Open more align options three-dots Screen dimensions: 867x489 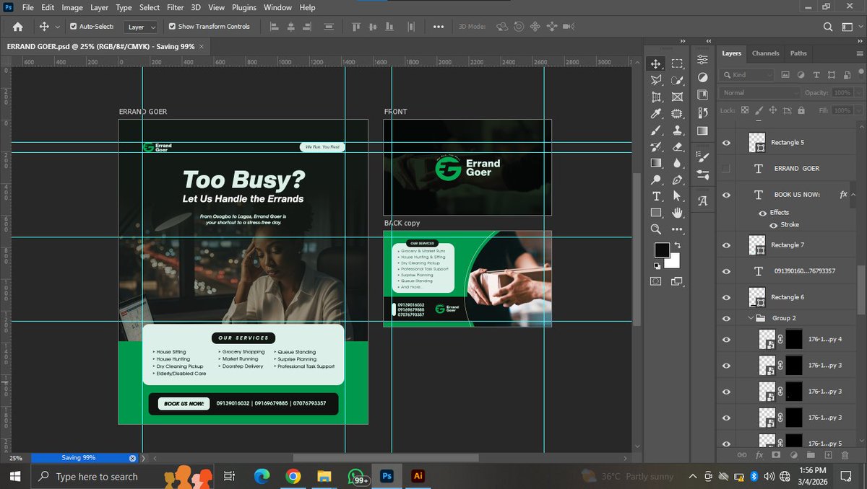pyautogui.click(x=439, y=27)
